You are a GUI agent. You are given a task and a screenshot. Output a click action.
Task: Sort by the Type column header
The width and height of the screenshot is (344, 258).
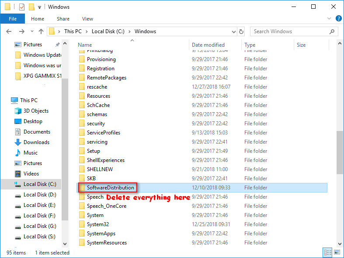(250, 45)
